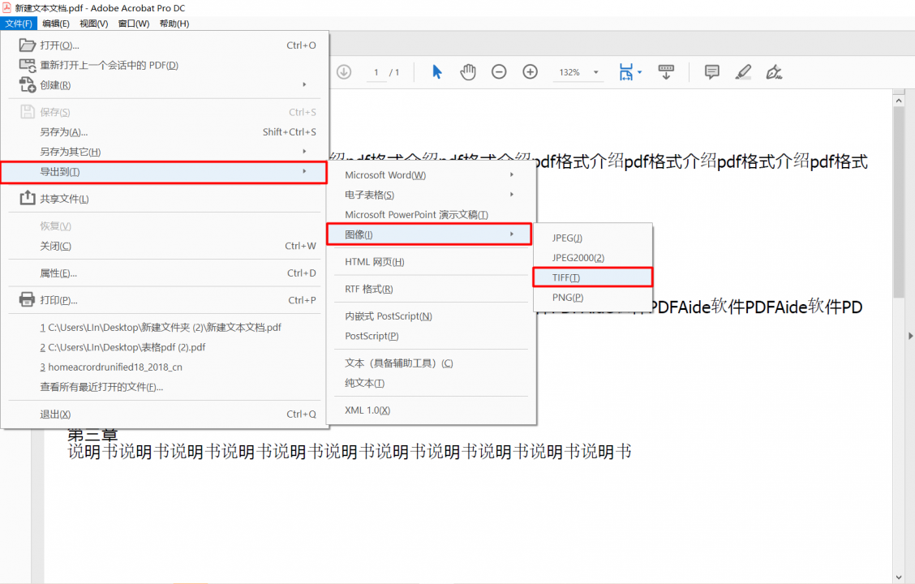Expand the 创建(R) submenu arrow
Image resolution: width=915 pixels, height=584 pixels.
coord(305,85)
